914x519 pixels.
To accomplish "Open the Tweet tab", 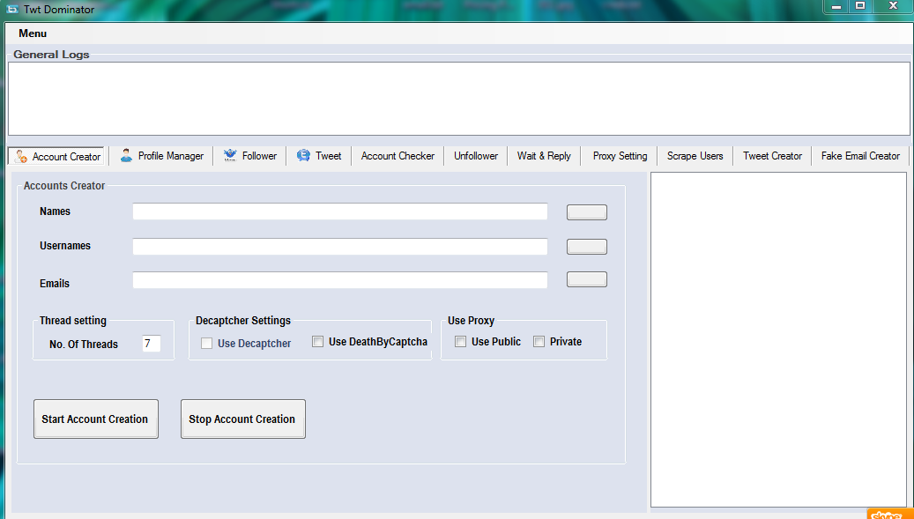I will (x=319, y=156).
